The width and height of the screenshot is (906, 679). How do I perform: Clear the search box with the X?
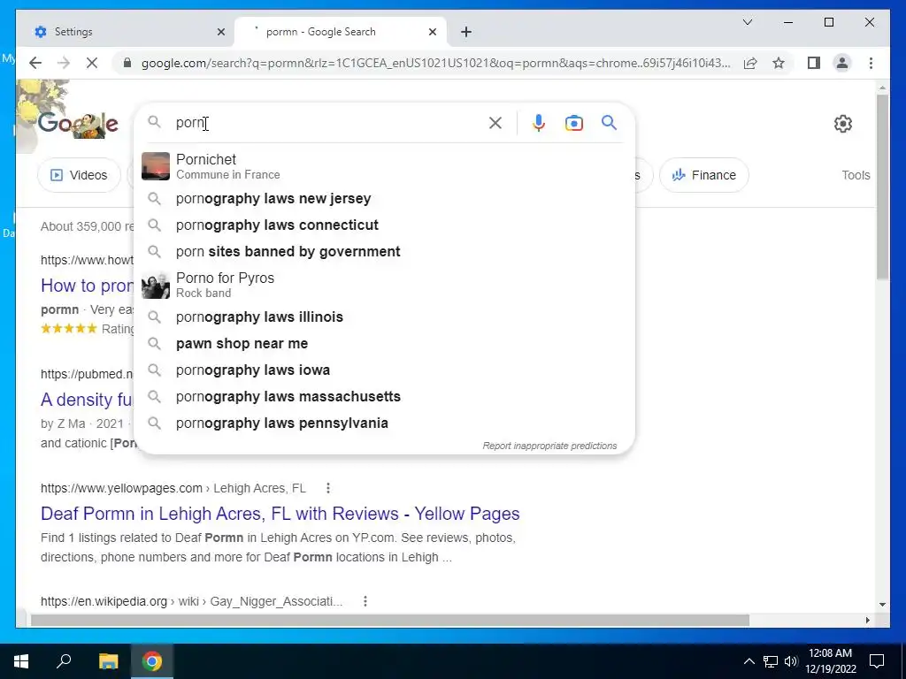point(495,122)
